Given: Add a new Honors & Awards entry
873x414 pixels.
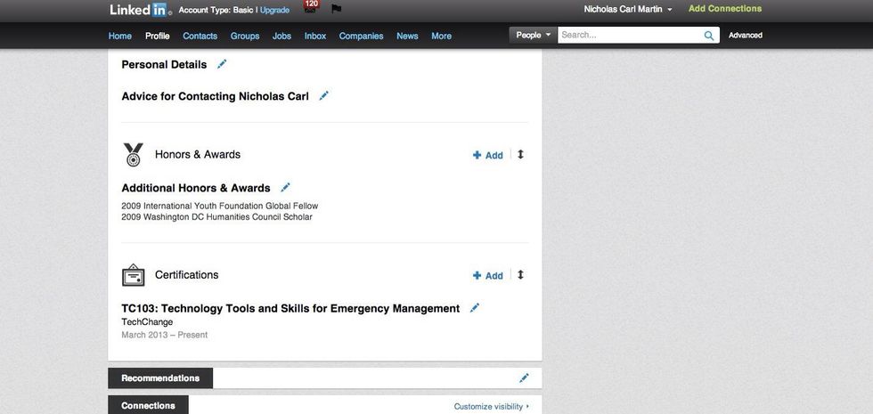Looking at the screenshot, I should click(488, 155).
